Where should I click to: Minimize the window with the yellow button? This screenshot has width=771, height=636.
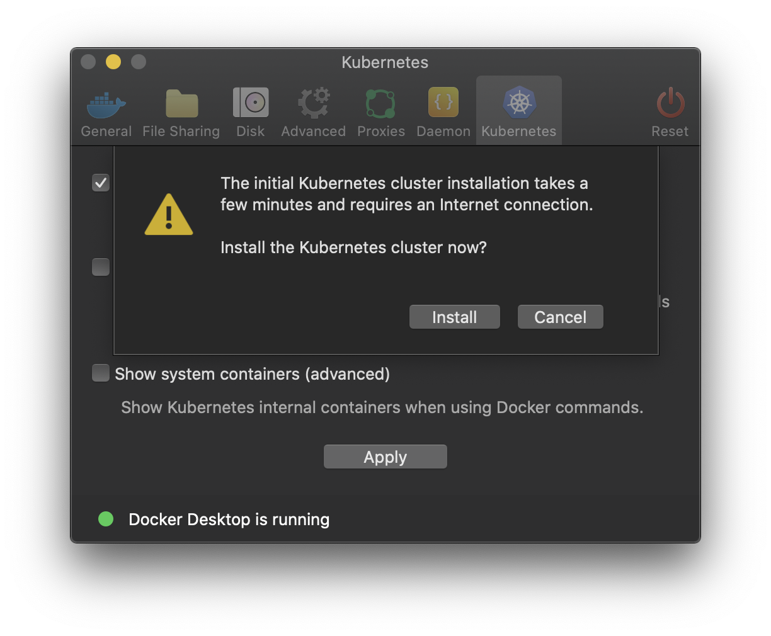click(113, 62)
